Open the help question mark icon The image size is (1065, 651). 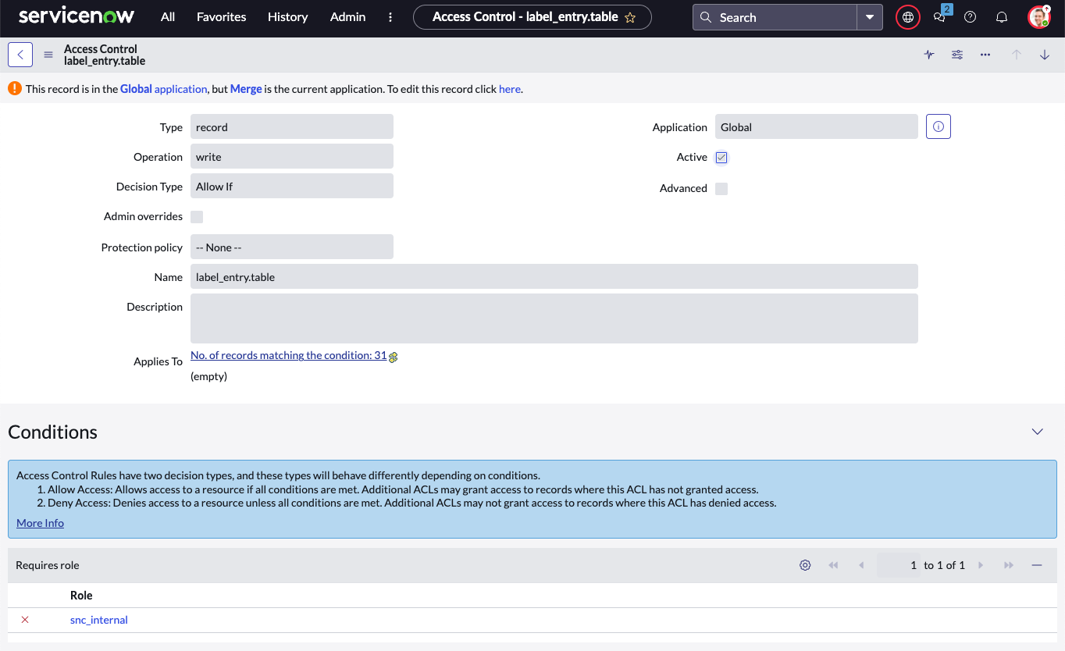tap(970, 17)
